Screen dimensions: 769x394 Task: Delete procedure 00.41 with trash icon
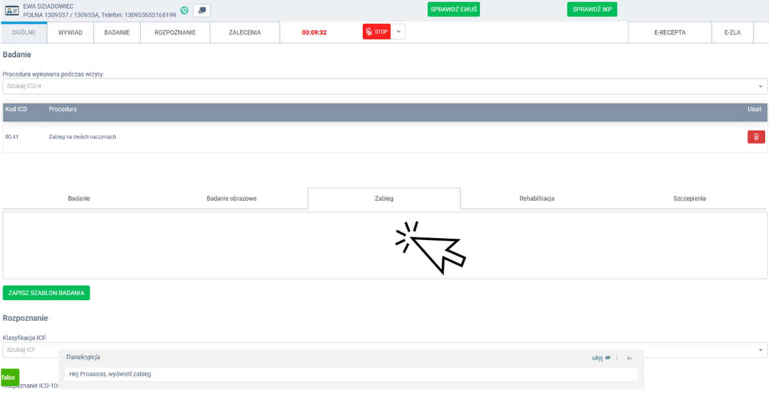756,137
